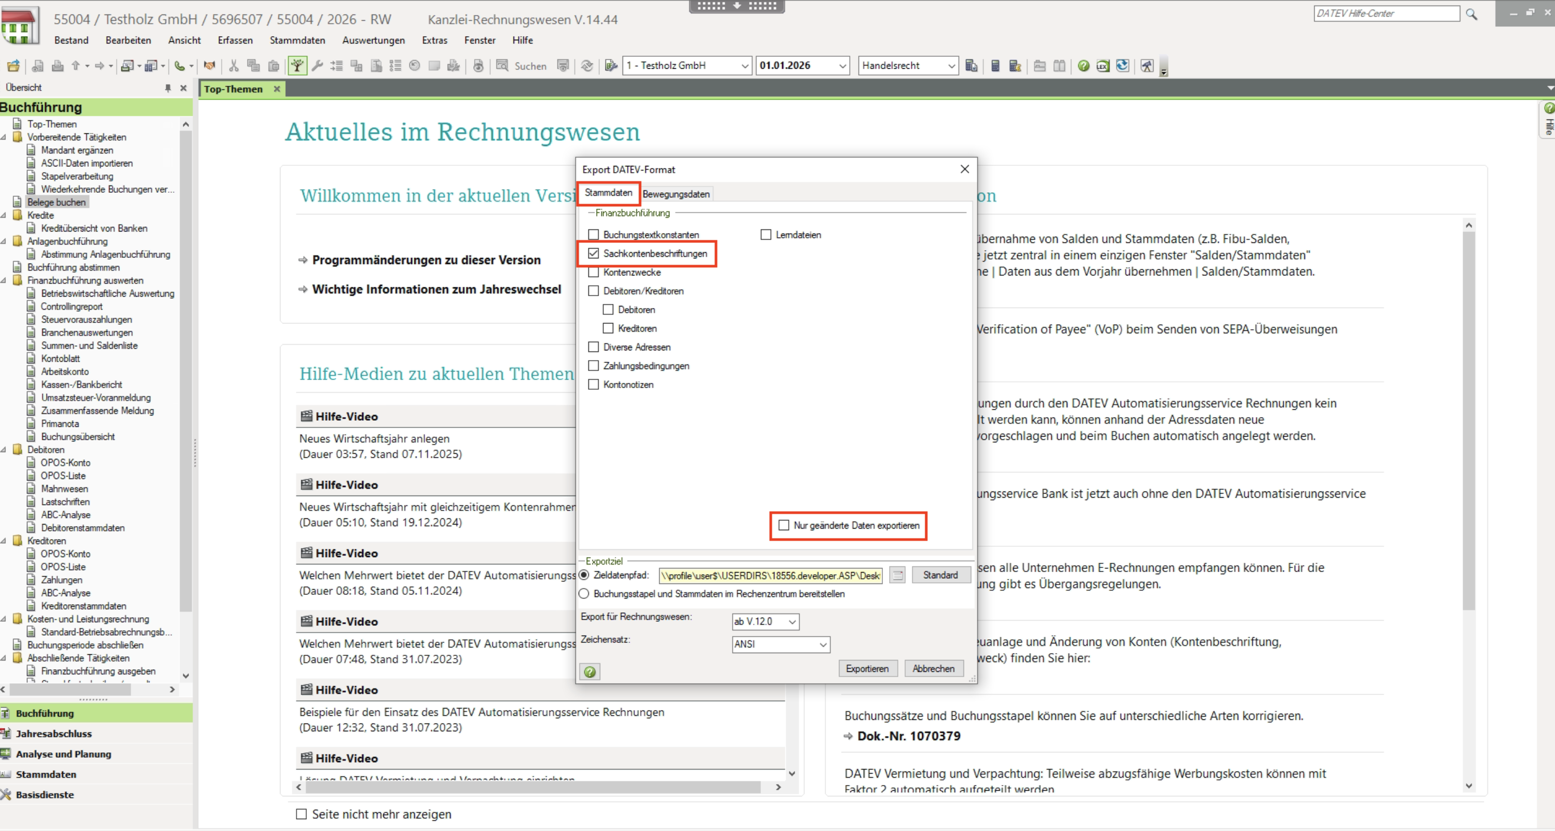Screen dimensions: 1555x831
Task: Open the Dok.-Nr. 1070379 link
Action: pyautogui.click(x=909, y=736)
